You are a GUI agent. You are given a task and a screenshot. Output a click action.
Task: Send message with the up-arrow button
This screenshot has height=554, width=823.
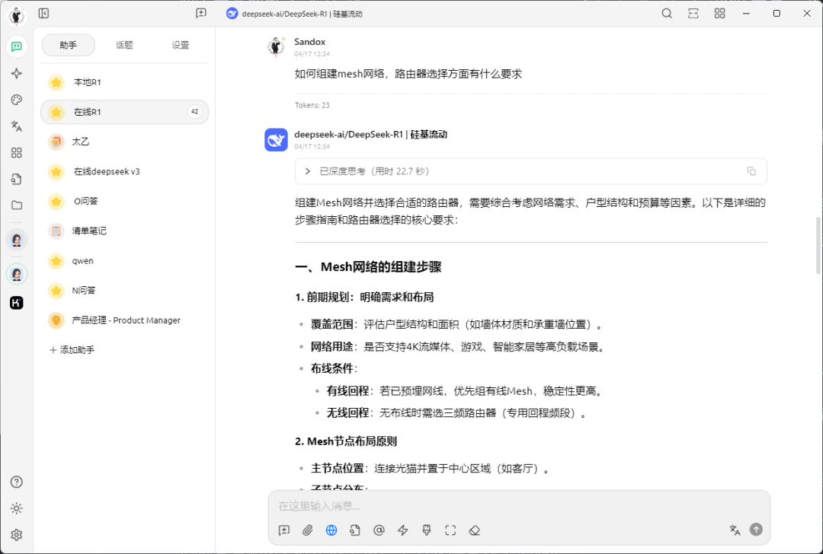[756, 530]
